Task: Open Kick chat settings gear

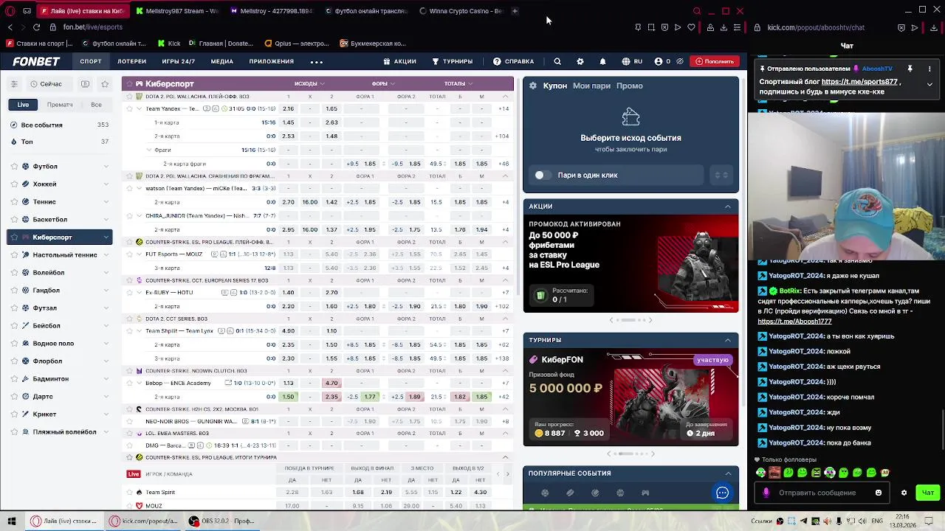Action: (x=904, y=493)
